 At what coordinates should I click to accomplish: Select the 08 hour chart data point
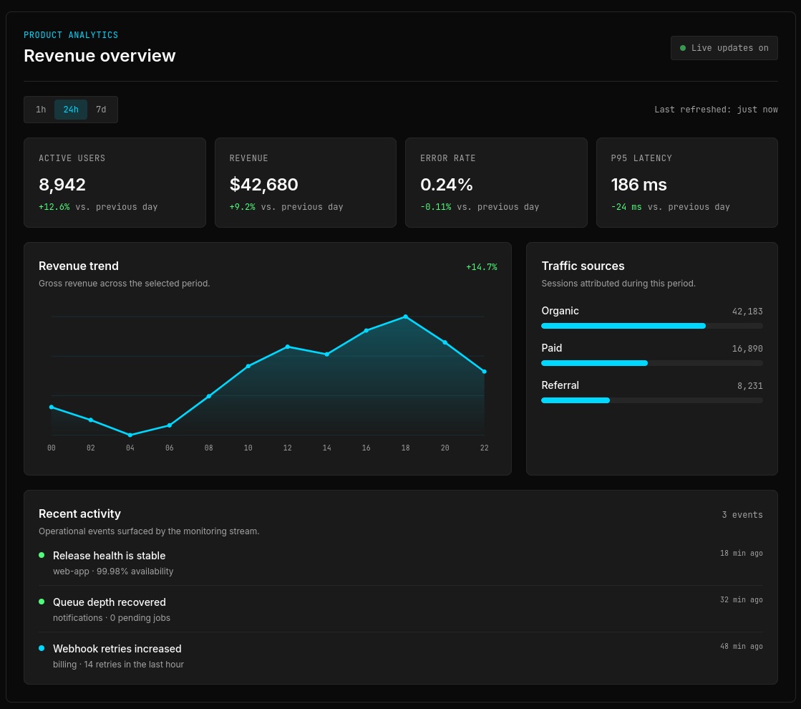click(x=209, y=396)
